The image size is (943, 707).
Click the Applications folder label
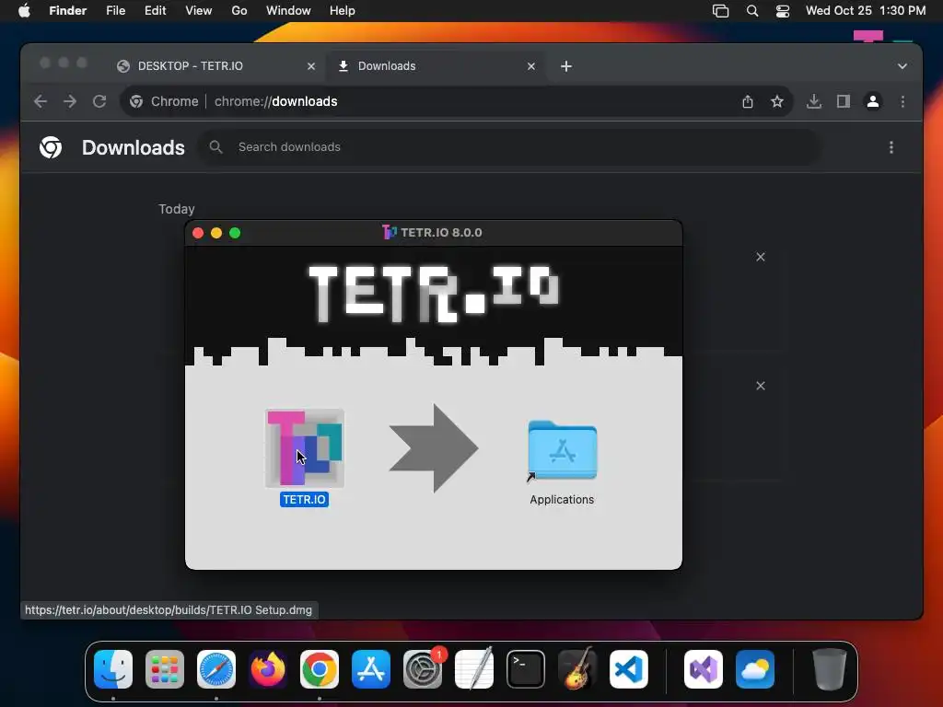pyautogui.click(x=562, y=500)
